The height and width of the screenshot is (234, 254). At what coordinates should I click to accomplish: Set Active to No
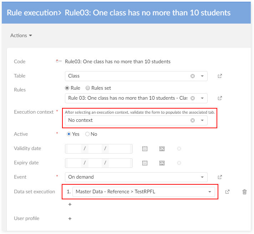coord(87,134)
